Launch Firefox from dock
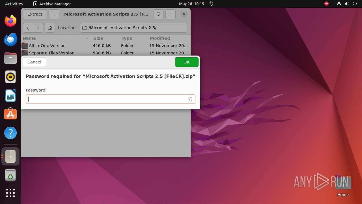 click(10, 21)
